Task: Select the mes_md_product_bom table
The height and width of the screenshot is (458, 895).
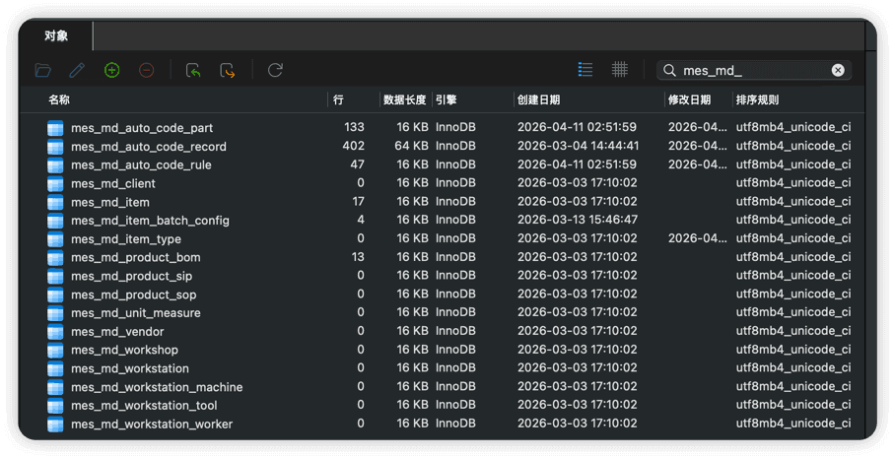Action: point(135,257)
